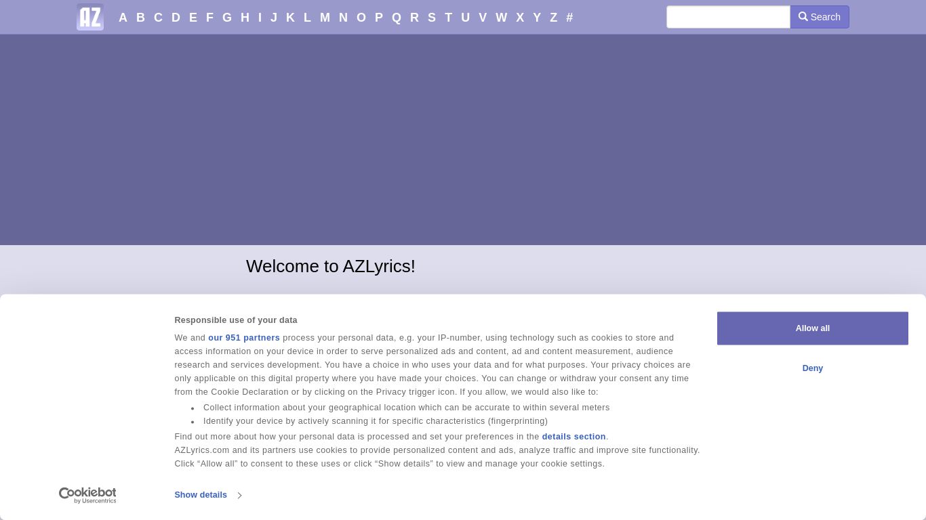
Task: Focus the lyrics search input field
Action: tap(728, 17)
